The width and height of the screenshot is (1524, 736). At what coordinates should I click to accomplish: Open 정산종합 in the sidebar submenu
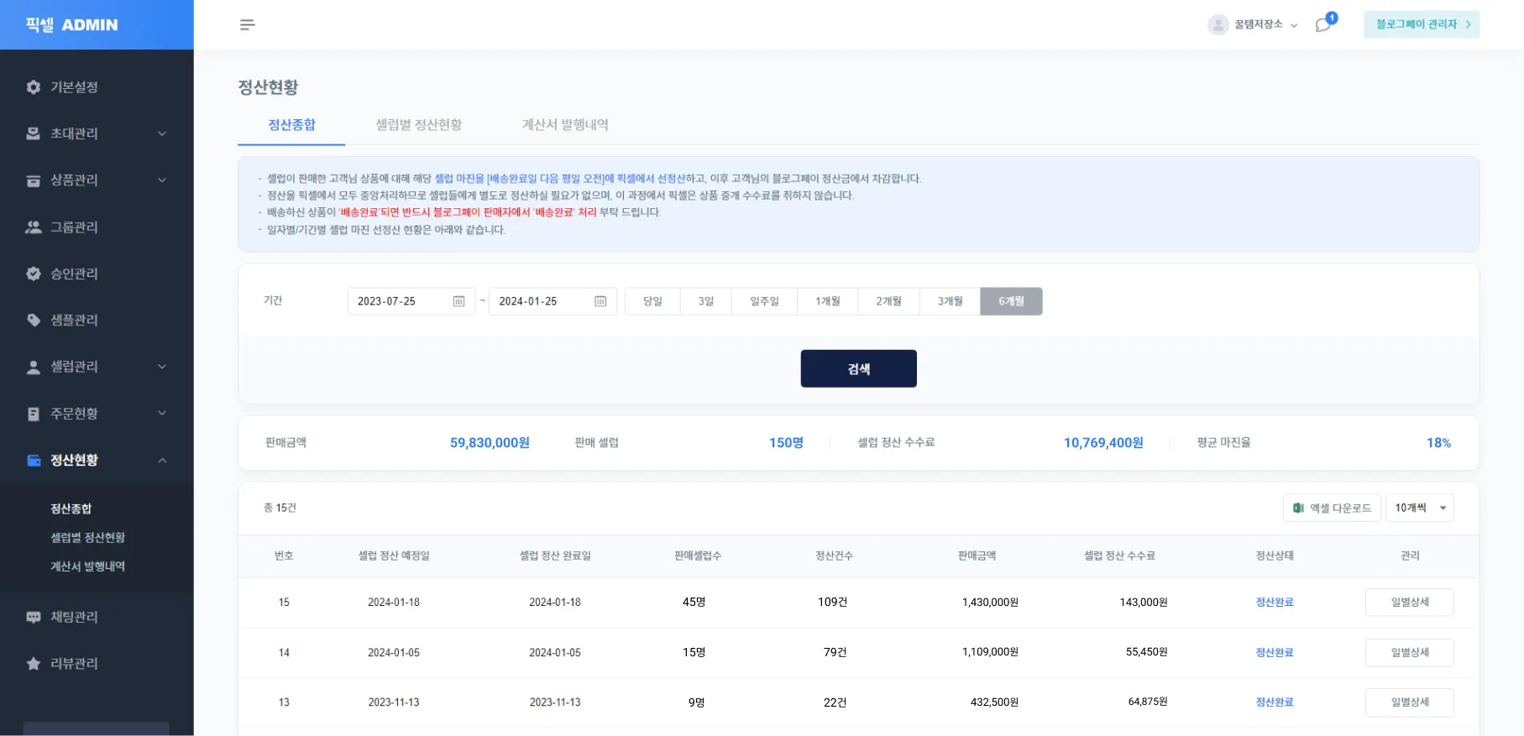point(71,509)
